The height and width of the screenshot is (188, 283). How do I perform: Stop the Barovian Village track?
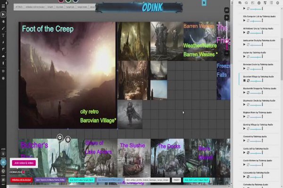(x=244, y=80)
